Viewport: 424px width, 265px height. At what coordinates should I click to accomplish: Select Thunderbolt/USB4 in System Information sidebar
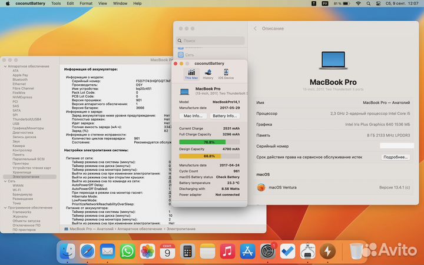point(26,119)
